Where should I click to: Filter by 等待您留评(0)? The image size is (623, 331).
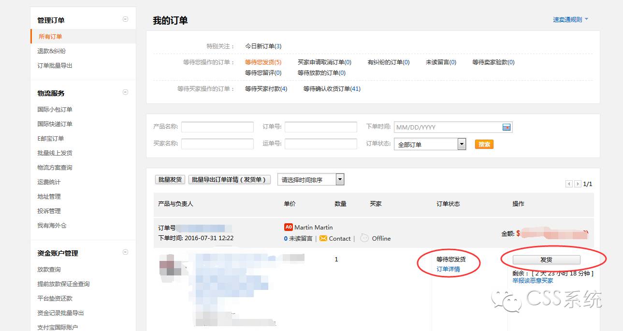click(x=263, y=73)
